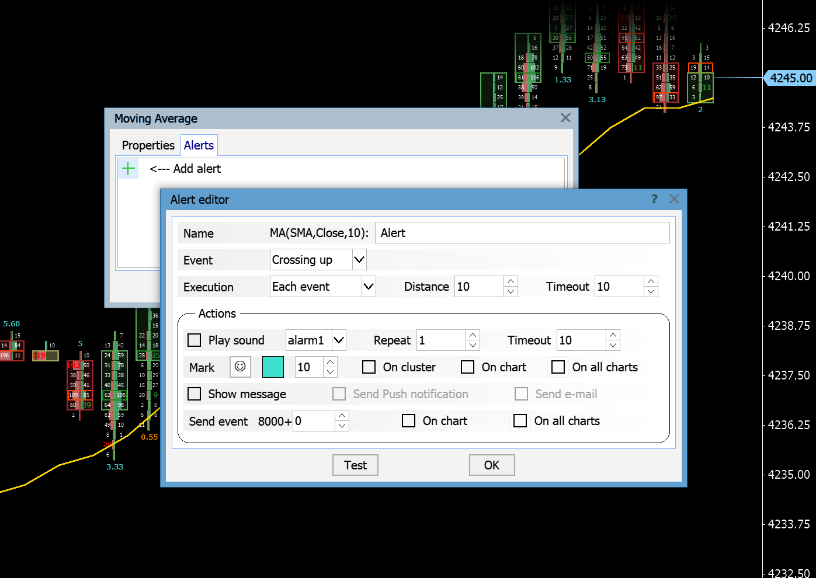Image resolution: width=816 pixels, height=578 pixels.
Task: Toggle the Mark On cluster checkbox
Action: coord(369,367)
